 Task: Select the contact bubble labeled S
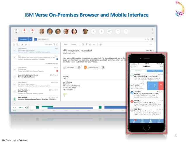[x=101, y=31]
